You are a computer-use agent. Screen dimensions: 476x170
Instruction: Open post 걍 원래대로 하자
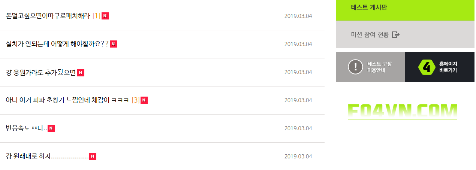point(47,157)
